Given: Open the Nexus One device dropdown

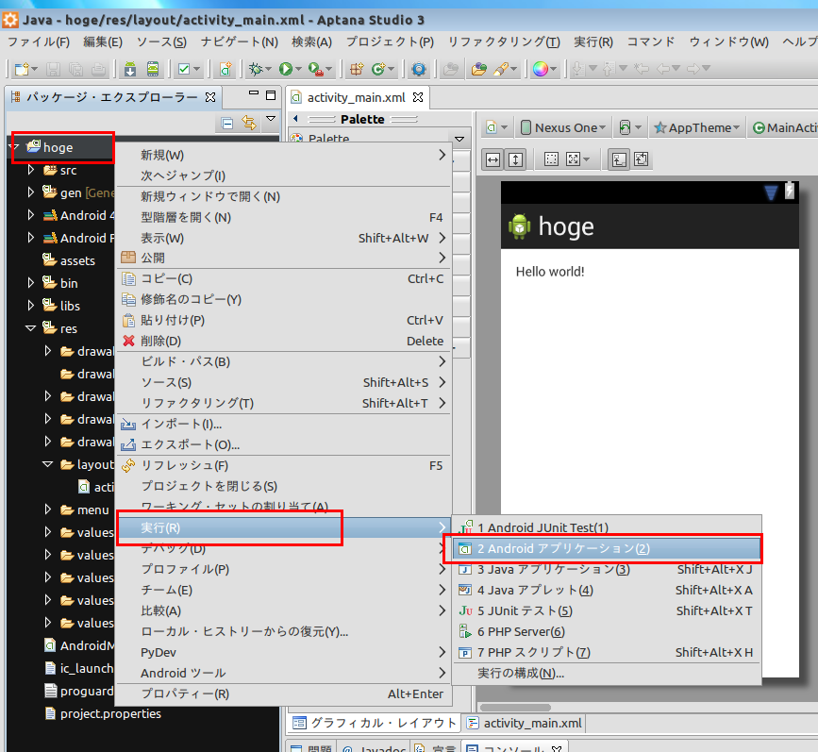Looking at the screenshot, I should (563, 128).
